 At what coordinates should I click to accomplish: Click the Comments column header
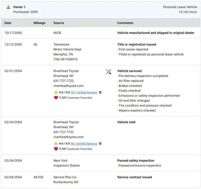[125, 23]
